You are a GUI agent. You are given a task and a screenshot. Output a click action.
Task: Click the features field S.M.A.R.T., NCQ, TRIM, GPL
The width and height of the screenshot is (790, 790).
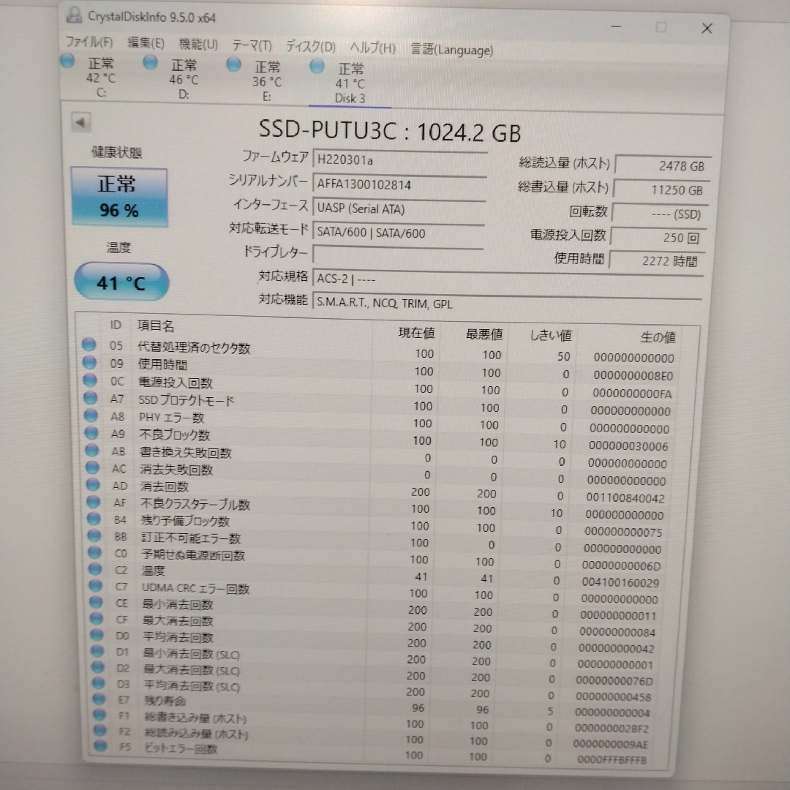pos(507,303)
